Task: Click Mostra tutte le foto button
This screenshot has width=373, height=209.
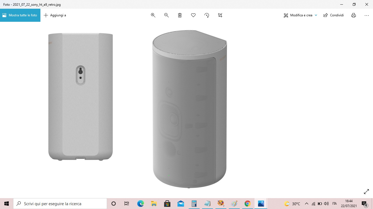Action: (20, 15)
